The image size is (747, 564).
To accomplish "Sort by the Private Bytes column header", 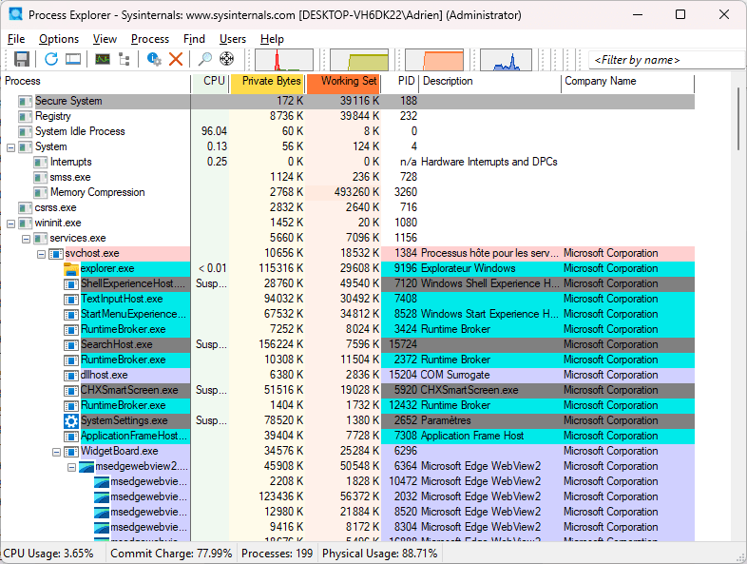I will (x=268, y=82).
